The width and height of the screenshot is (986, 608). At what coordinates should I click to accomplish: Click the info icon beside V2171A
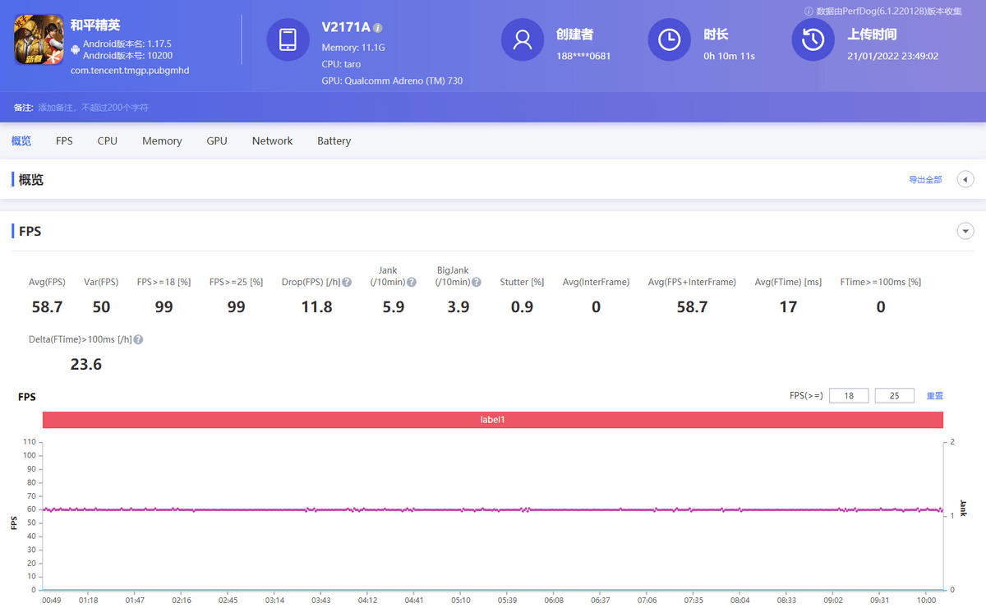[378, 27]
